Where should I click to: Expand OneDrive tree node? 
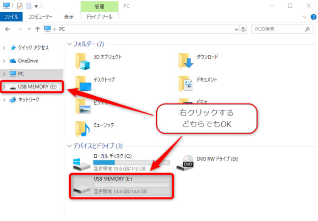[x=4, y=61]
